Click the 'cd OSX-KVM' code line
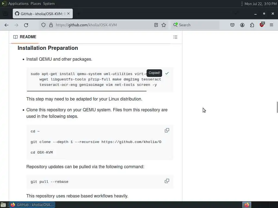278x208 pixels. (x=42, y=152)
